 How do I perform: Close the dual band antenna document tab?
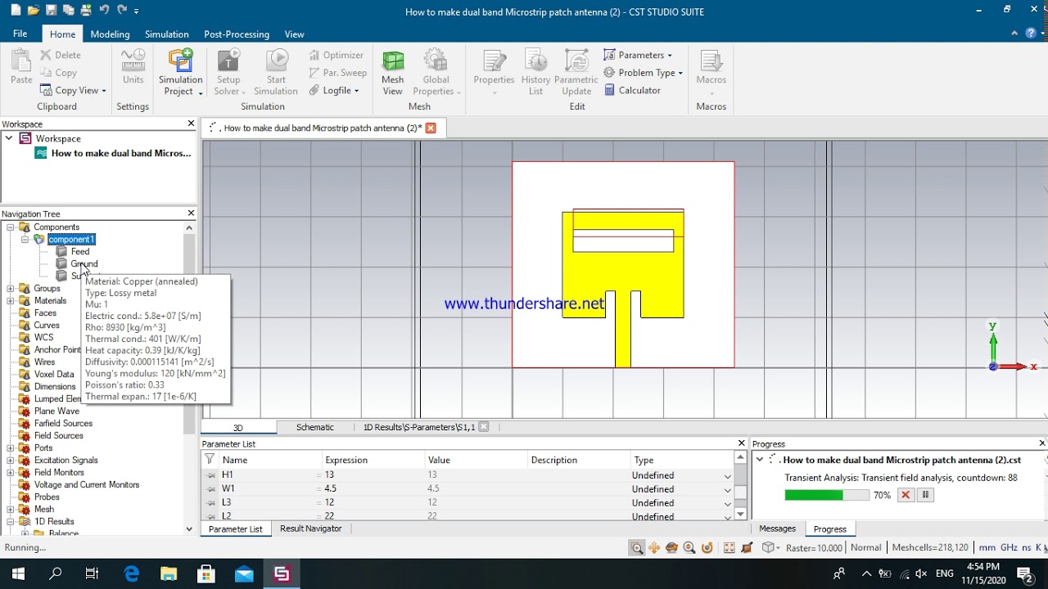pyautogui.click(x=431, y=128)
